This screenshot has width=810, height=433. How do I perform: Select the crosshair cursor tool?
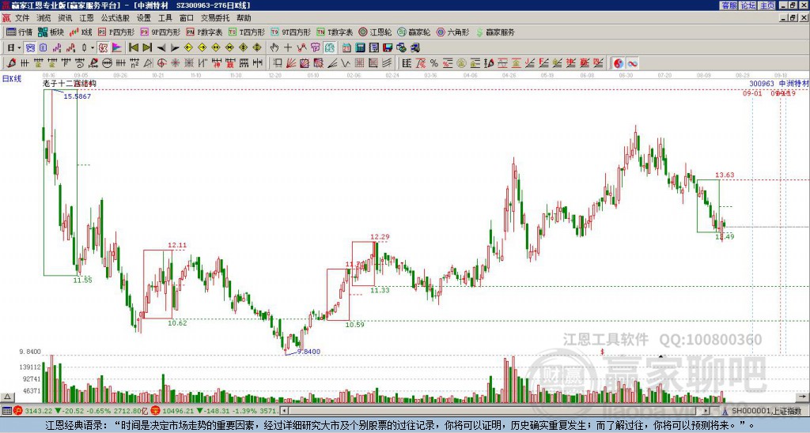click(288, 48)
